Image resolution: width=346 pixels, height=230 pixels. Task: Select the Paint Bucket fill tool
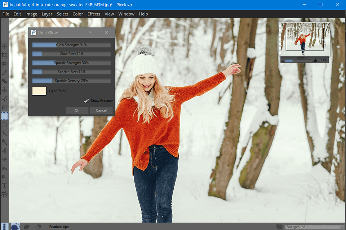coord(4,168)
